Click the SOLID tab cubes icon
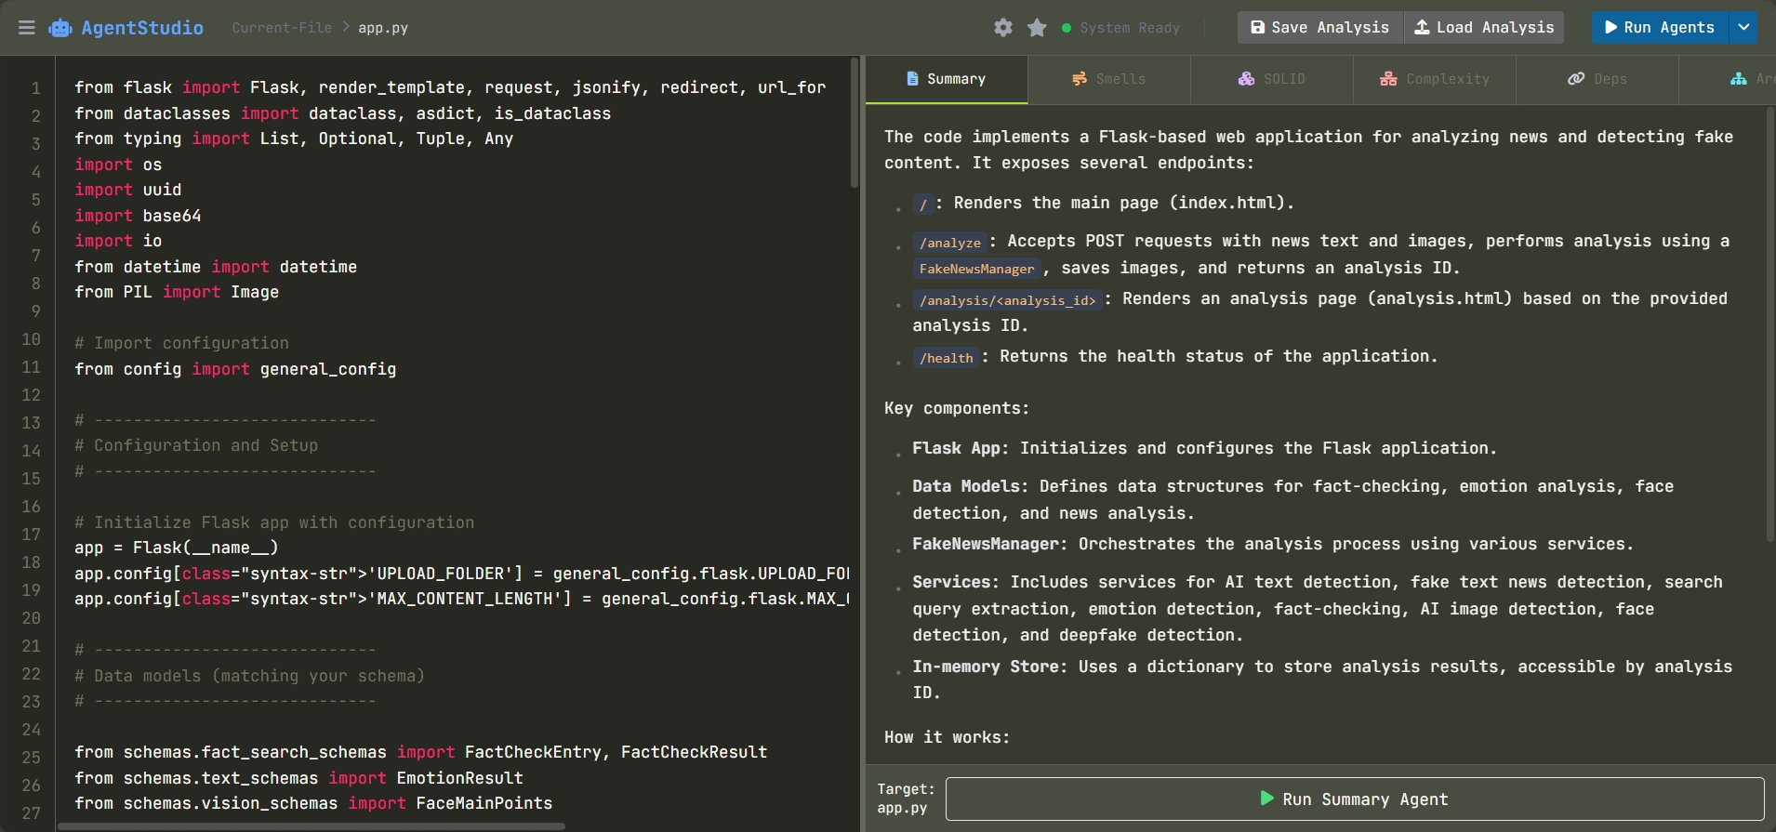Screen dimensions: 1776x832 [x=1246, y=79]
